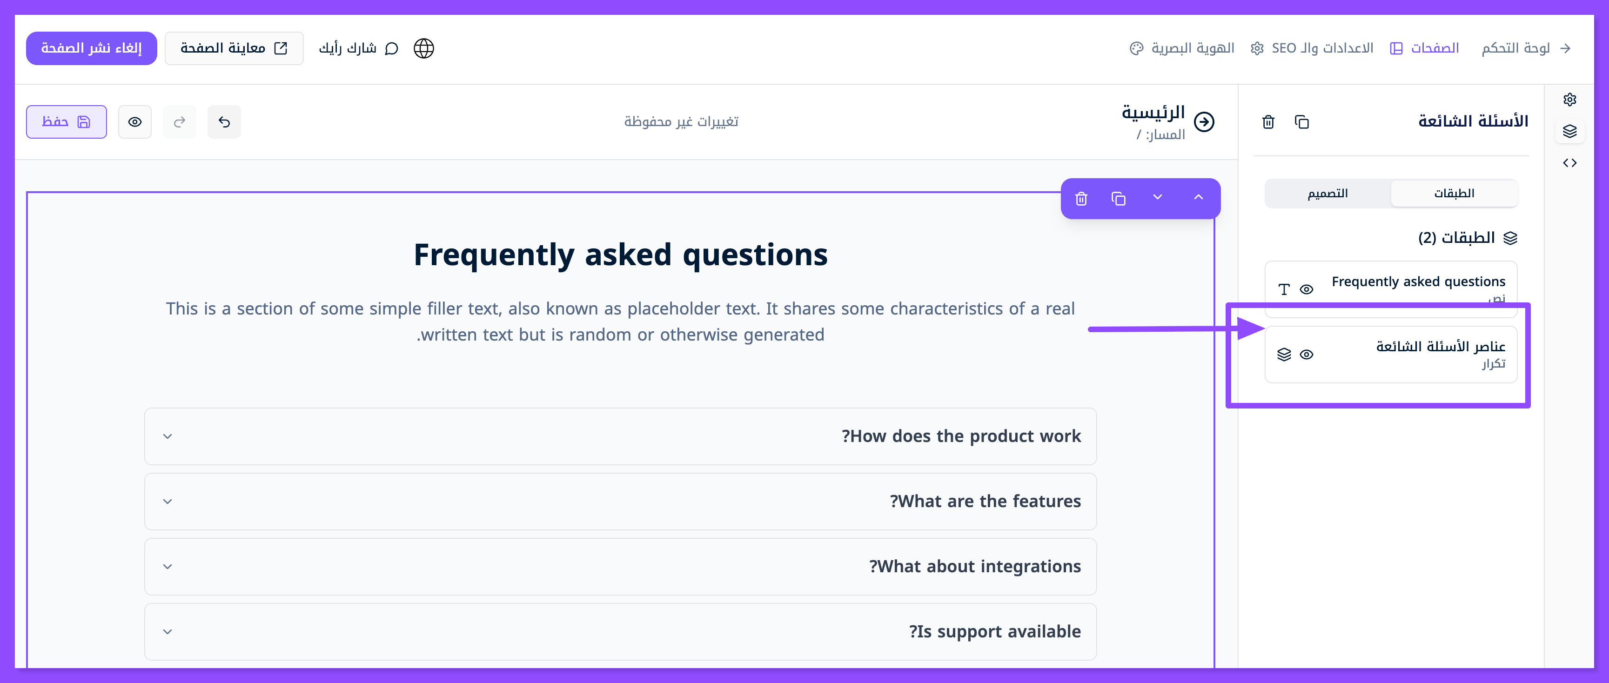1609x683 pixels.
Task: Click the إلغاء نشر الصفحة button
Action: click(91, 48)
